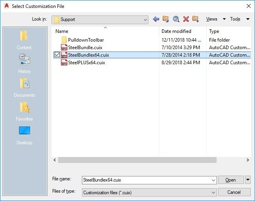The image size is (255, 201).
Task: Uncheck the SteelBundlex64.cuix item checkbox
Action: tap(57, 55)
